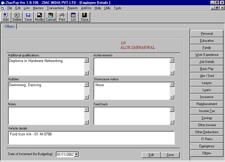Open the Other Income section
Screen dimensions: 225x162
tap(207, 125)
